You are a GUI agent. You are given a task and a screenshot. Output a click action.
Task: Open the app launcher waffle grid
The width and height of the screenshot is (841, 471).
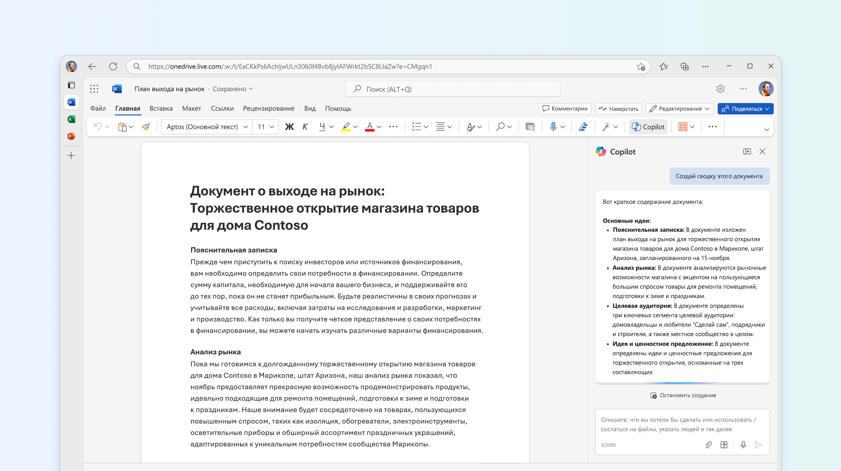94,89
